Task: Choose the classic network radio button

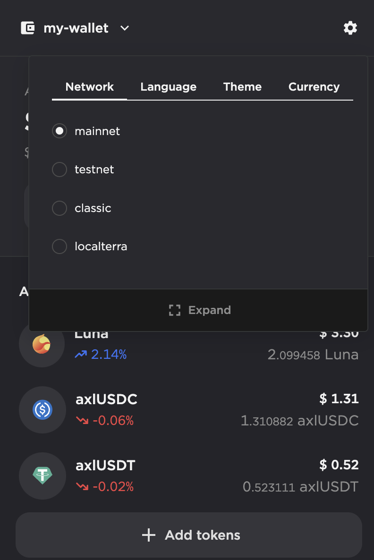Action: coord(59,208)
